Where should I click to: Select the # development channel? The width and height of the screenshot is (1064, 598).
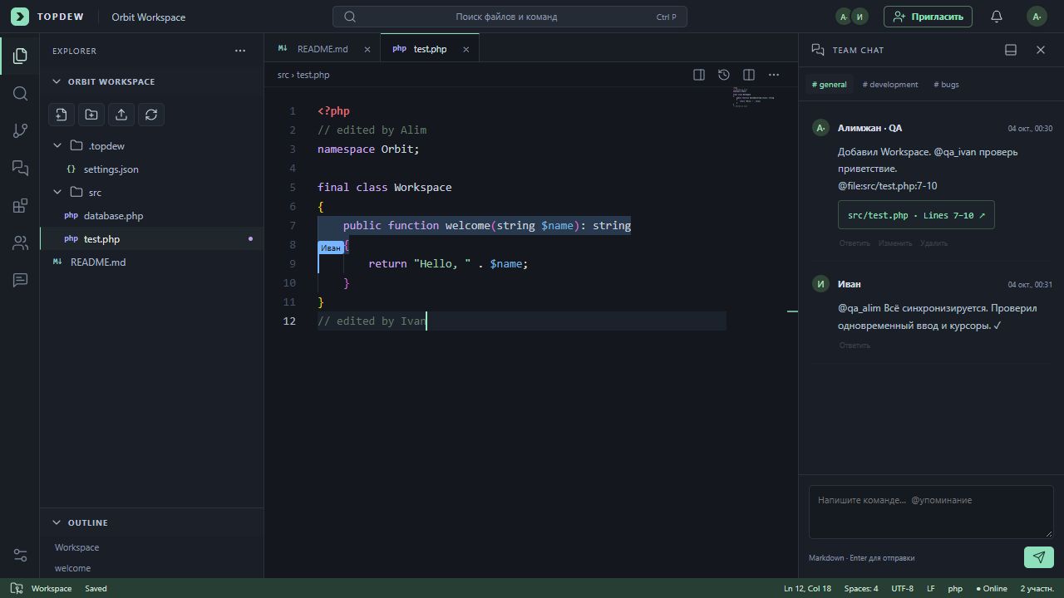tap(890, 85)
